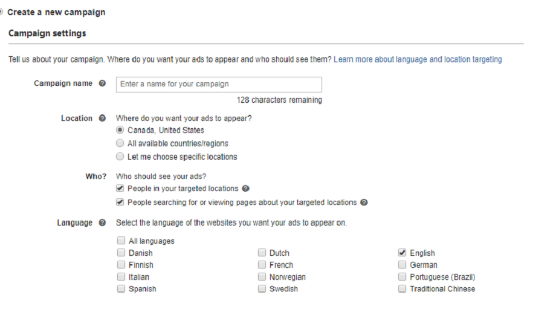
Task: Select the Canada, United States location option
Action: (x=120, y=130)
